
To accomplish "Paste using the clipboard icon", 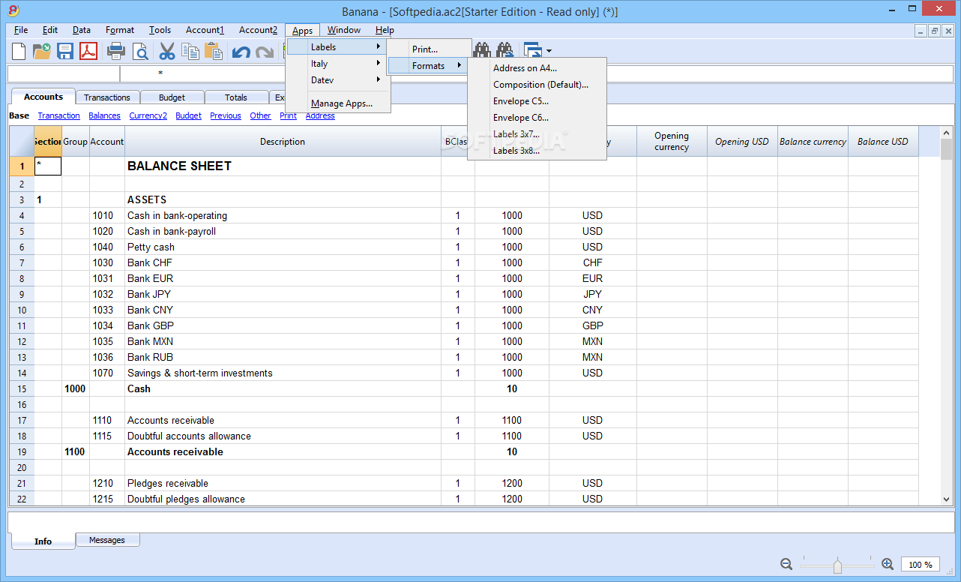I will coord(214,51).
